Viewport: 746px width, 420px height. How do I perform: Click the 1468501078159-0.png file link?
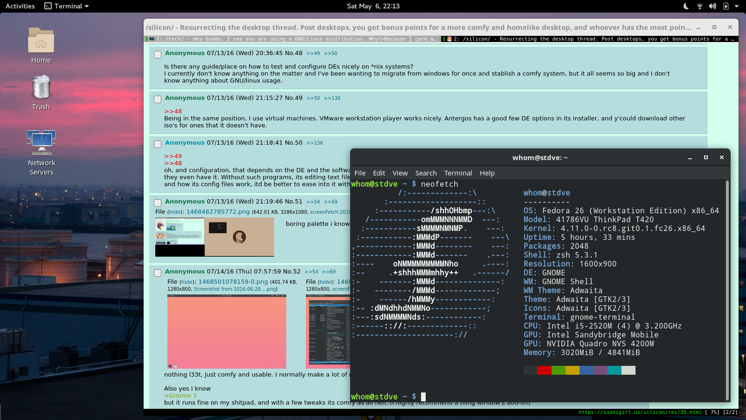pos(233,282)
